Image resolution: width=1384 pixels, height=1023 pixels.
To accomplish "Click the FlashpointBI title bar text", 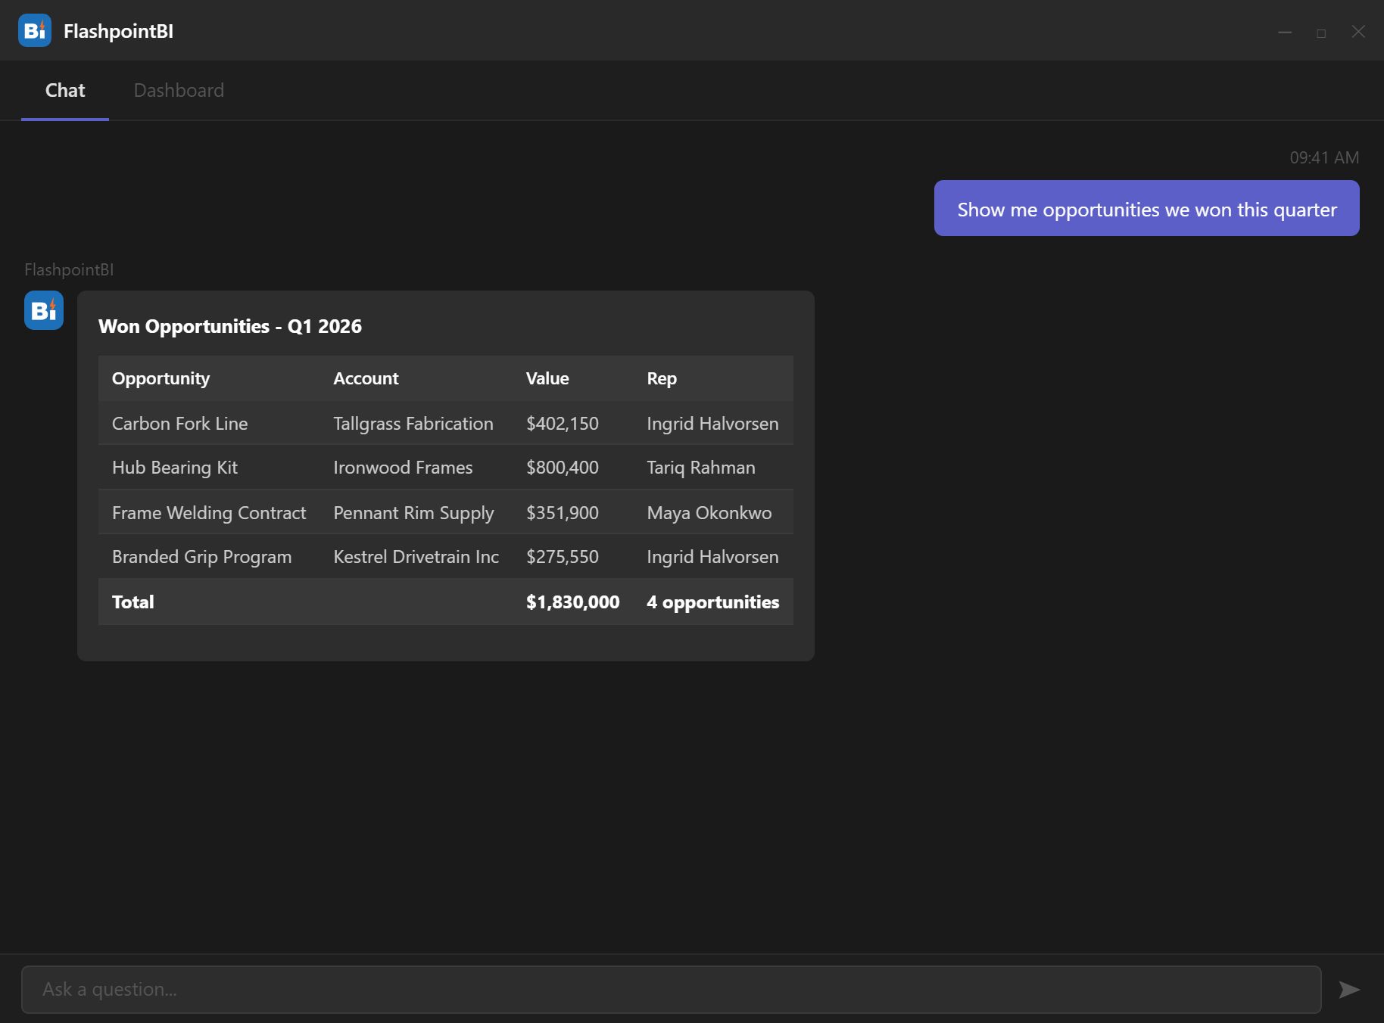I will pyautogui.click(x=119, y=31).
